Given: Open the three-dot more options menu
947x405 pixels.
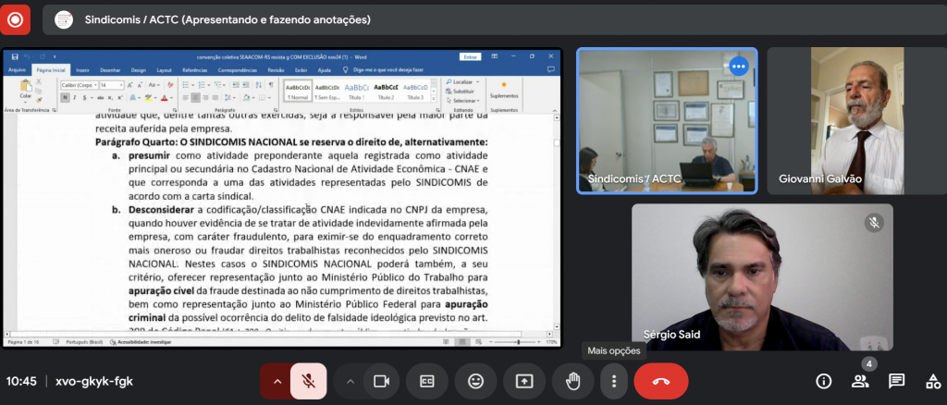Looking at the screenshot, I should click(x=613, y=381).
